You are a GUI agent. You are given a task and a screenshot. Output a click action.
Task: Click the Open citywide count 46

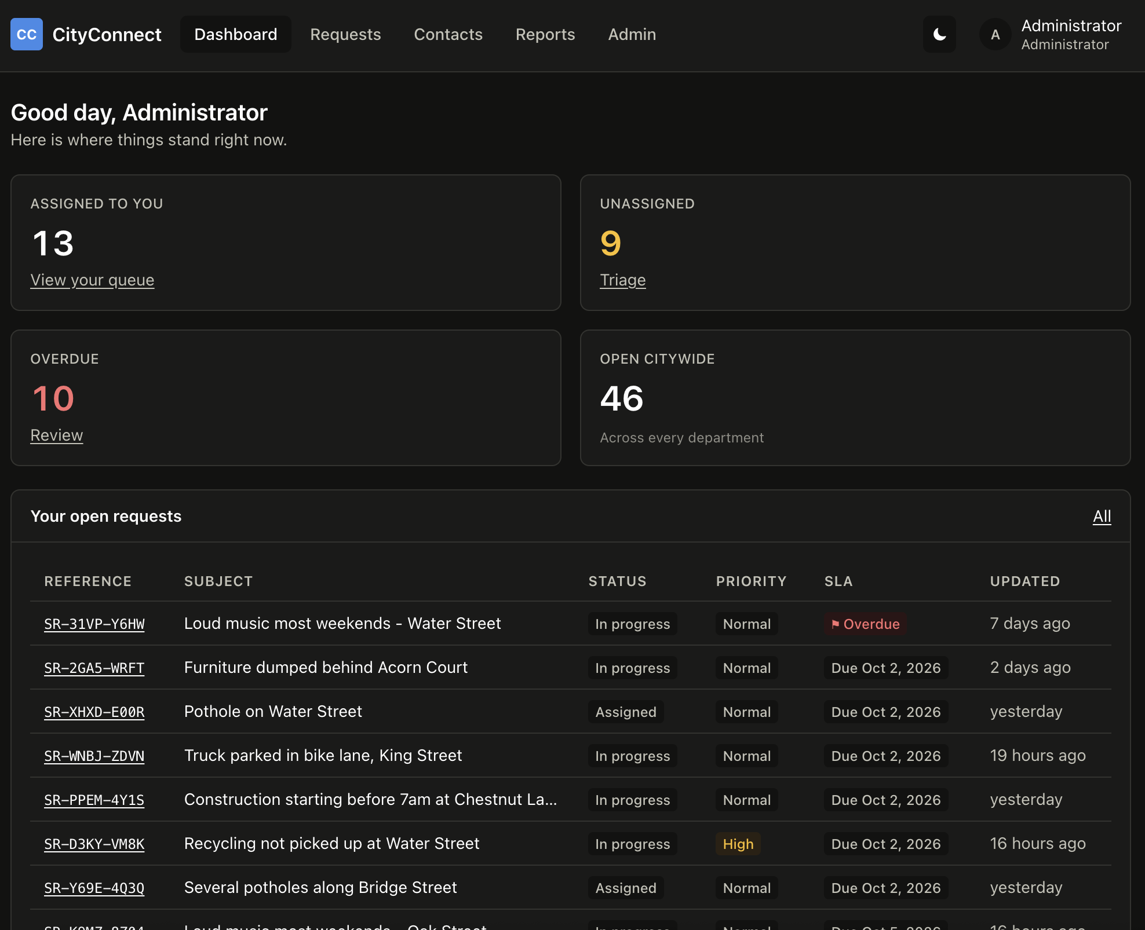click(x=622, y=398)
